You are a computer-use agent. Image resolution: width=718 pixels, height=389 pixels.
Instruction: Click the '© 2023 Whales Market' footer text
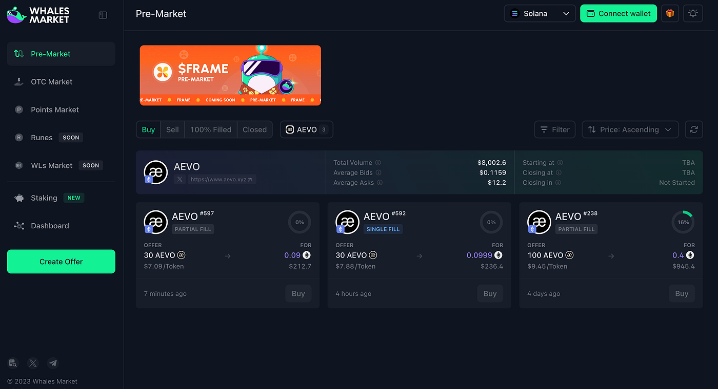point(42,381)
